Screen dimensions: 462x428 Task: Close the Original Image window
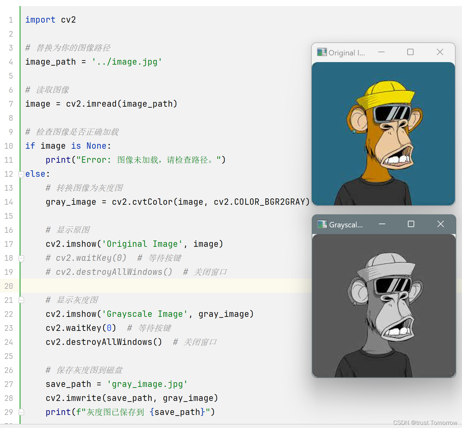(x=440, y=52)
